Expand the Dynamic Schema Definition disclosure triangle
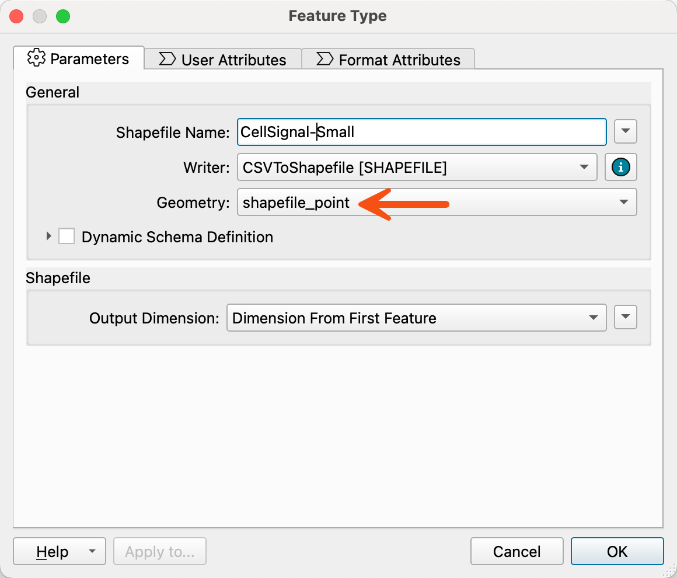The height and width of the screenshot is (578, 677). [x=48, y=236]
